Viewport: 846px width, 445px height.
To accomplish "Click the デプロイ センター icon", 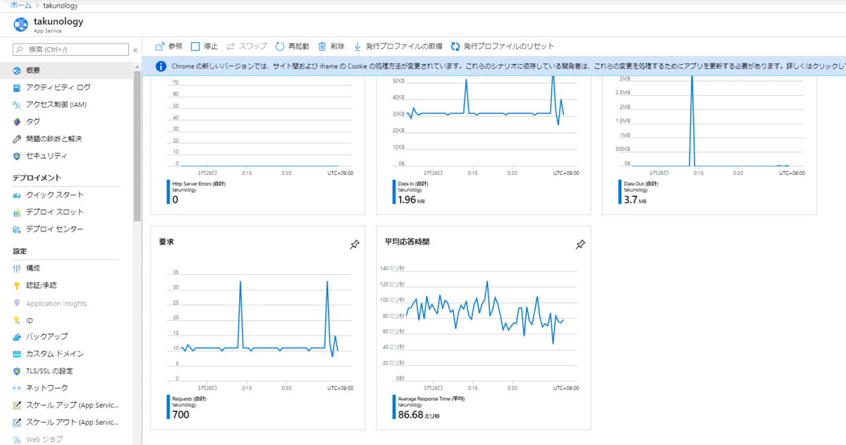I will click(17, 229).
